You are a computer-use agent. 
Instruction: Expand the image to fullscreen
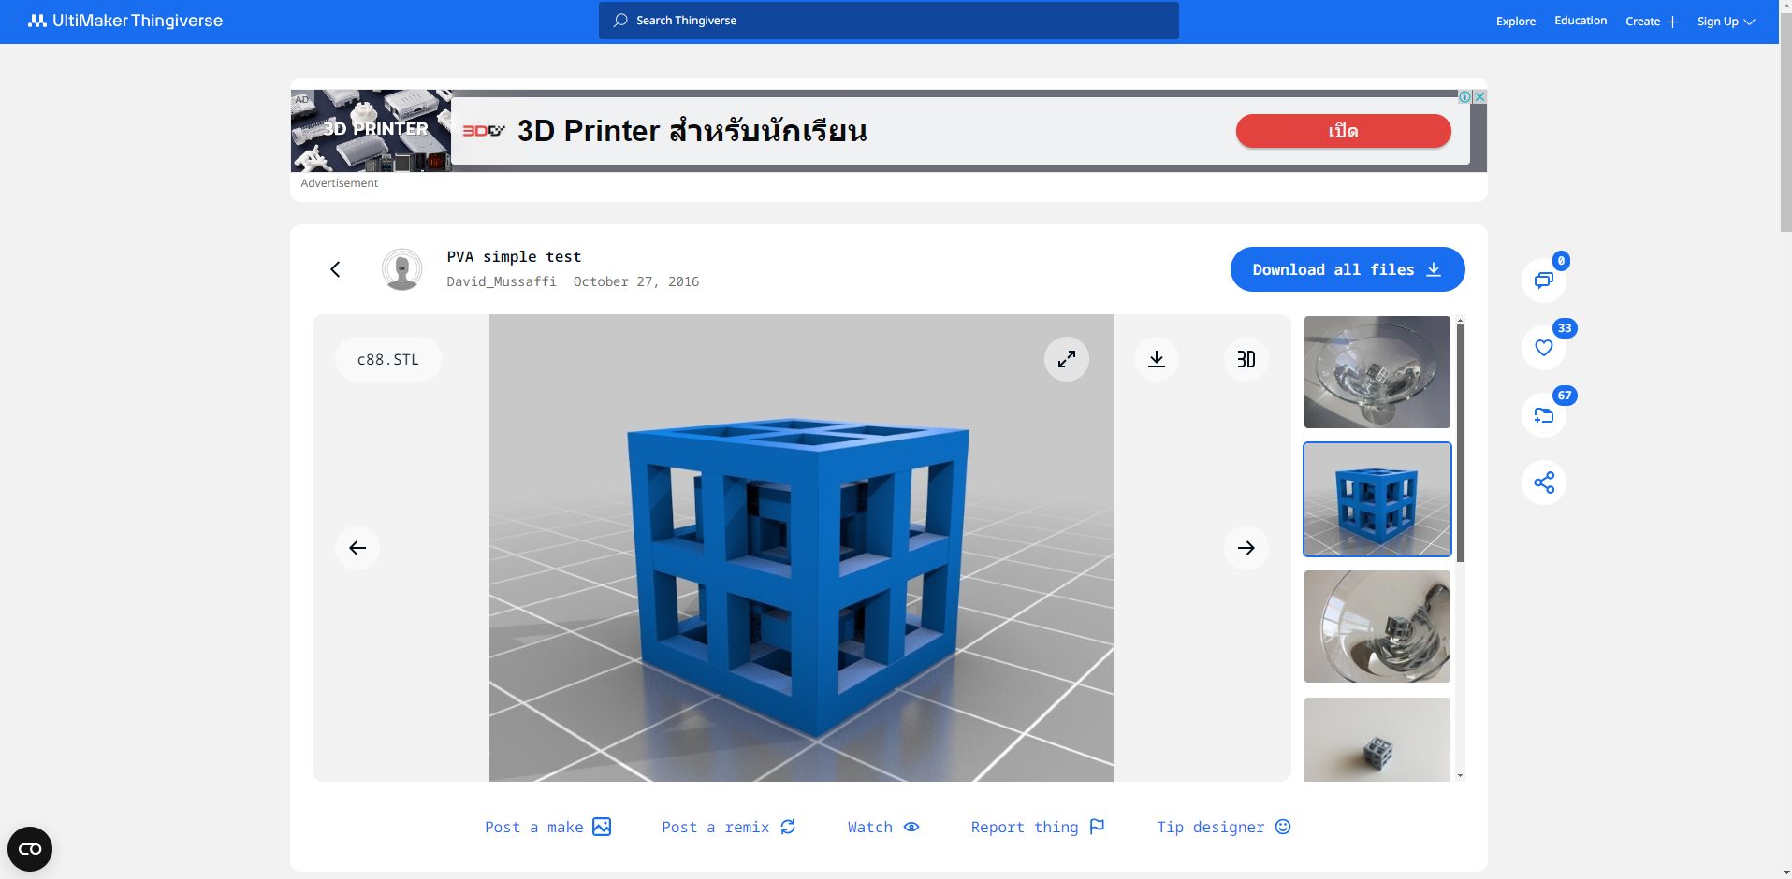(x=1065, y=359)
